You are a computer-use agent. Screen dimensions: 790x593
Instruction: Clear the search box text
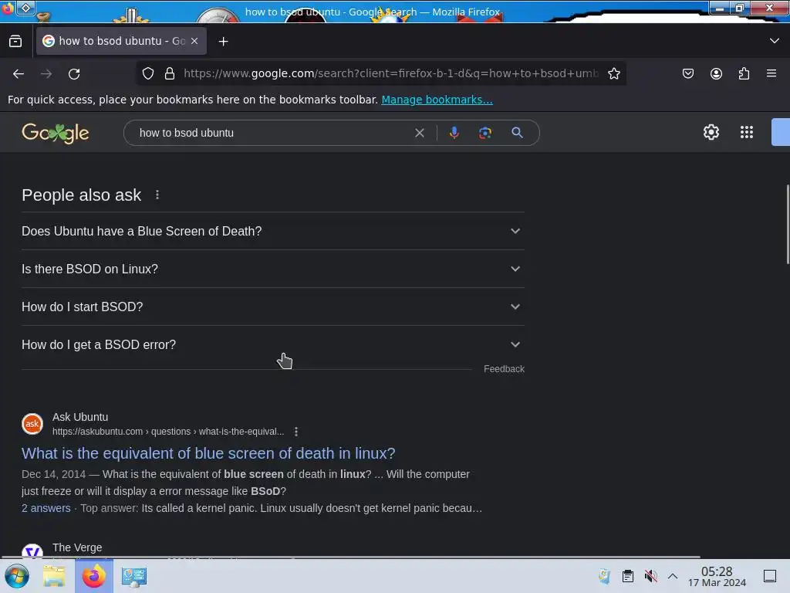(x=419, y=133)
